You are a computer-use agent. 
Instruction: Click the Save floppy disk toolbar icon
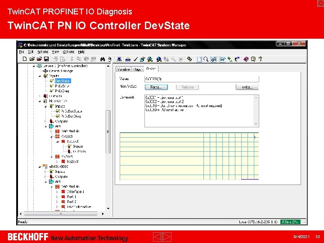point(46,59)
